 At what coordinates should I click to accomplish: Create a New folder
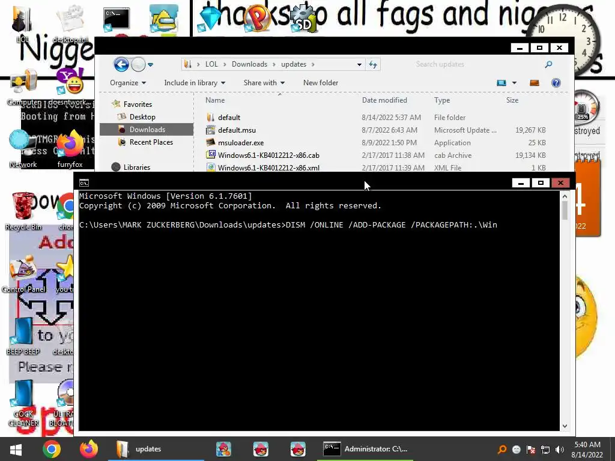(321, 83)
